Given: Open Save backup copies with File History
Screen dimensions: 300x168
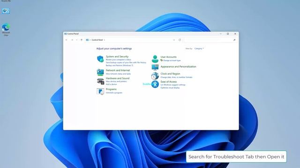Looking at the screenshot, I should click(126, 63).
